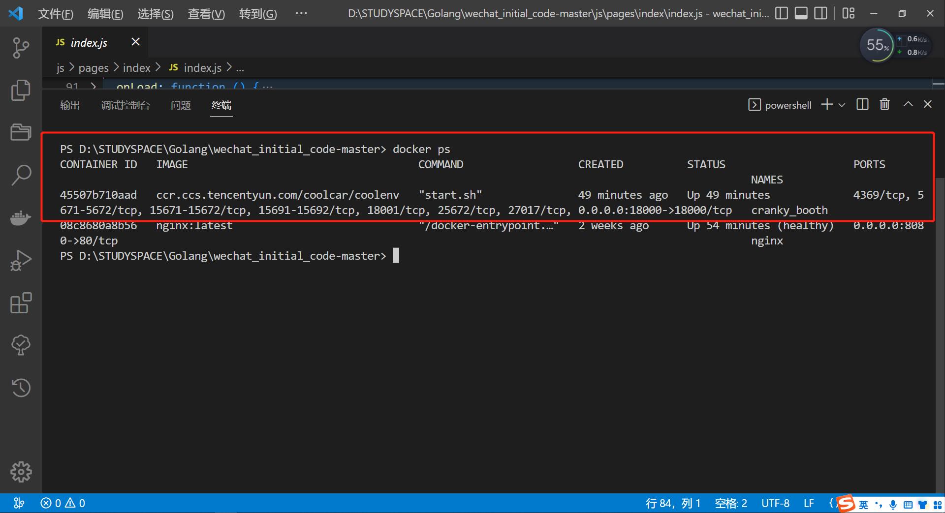Screen dimensions: 945x513
Task: Open the tree-shaped extension icon in activity bar
Action: [x=21, y=345]
